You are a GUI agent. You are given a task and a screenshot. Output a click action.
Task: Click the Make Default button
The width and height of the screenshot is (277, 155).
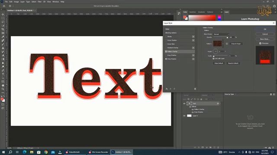219,63
